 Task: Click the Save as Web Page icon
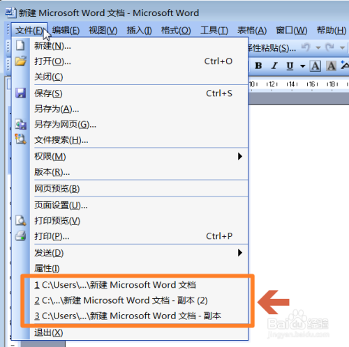coord(20,124)
